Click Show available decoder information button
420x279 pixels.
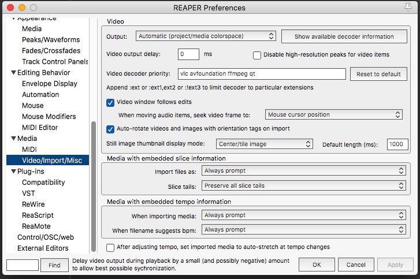coord(344,36)
